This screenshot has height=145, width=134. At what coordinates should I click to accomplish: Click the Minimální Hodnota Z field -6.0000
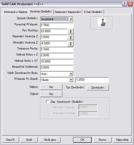(x=54, y=43)
